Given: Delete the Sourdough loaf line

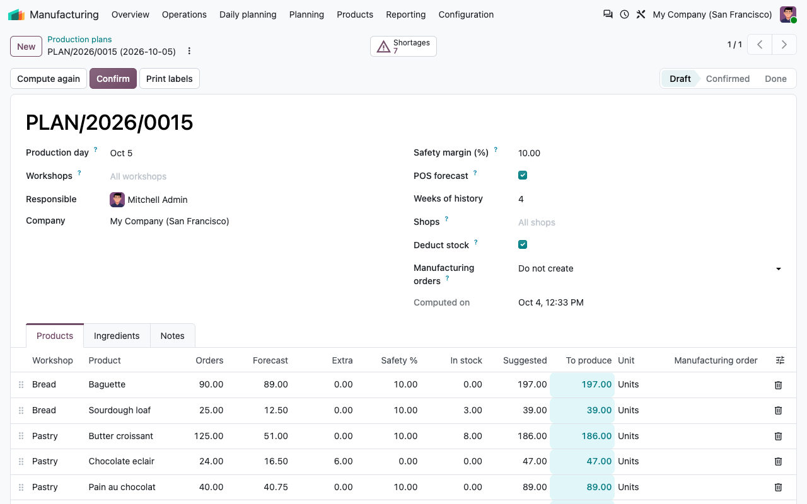Looking at the screenshot, I should coord(778,410).
